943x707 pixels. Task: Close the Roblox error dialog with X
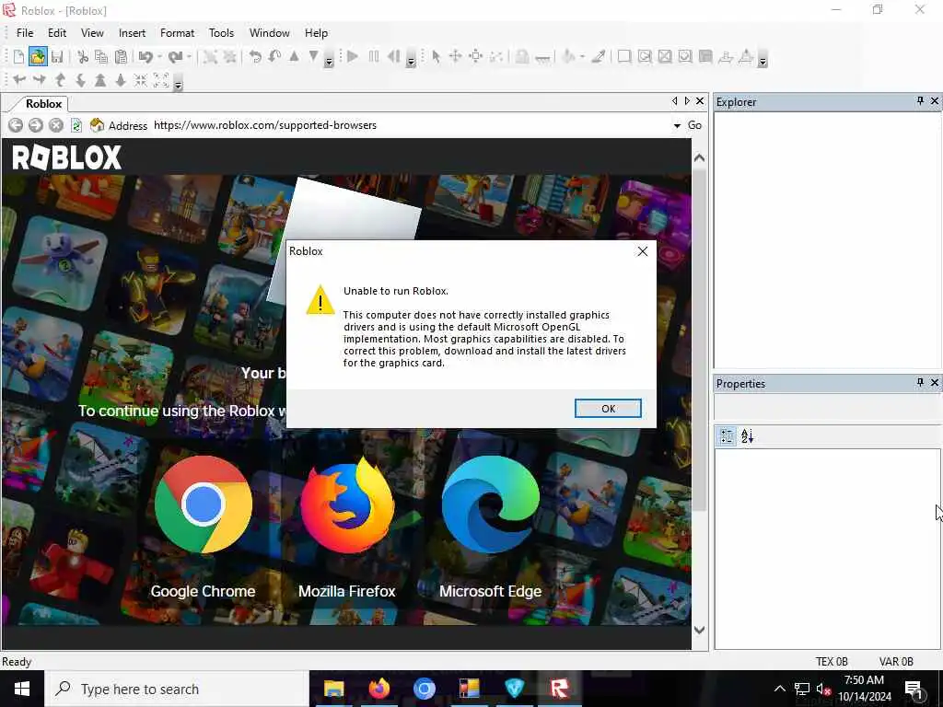[x=642, y=251]
